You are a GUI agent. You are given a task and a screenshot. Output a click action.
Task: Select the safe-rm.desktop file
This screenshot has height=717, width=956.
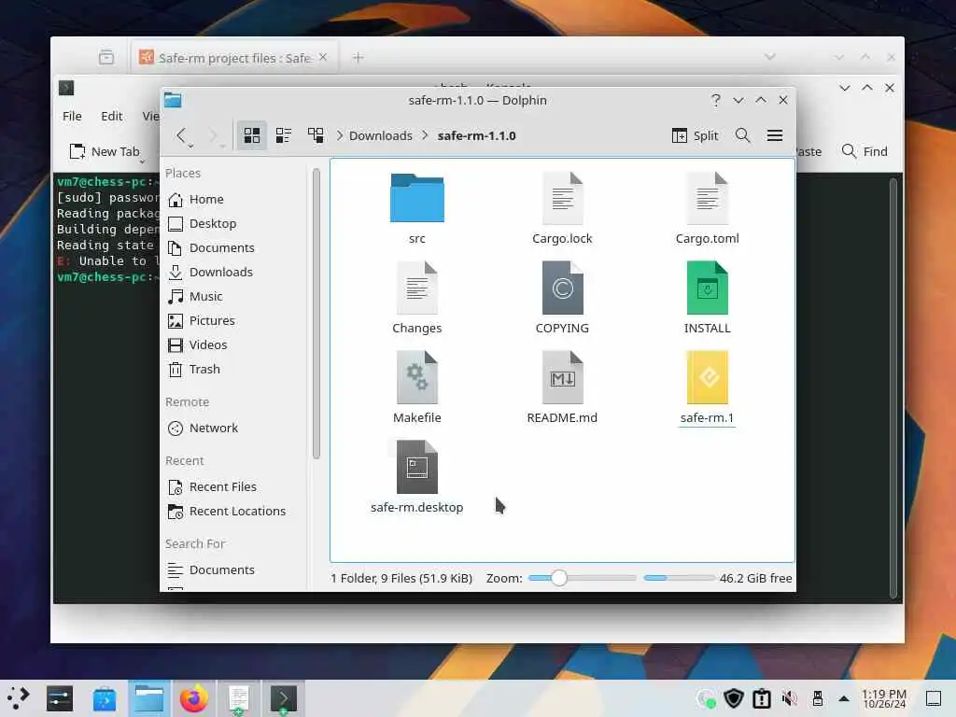tap(417, 477)
